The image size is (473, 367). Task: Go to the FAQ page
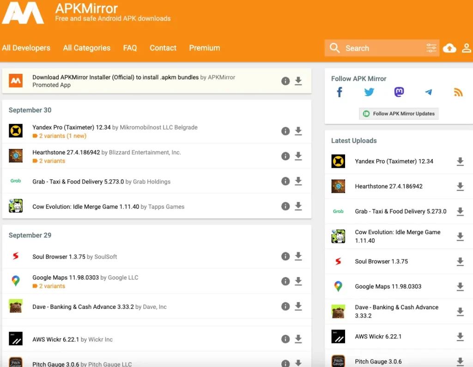[130, 48]
